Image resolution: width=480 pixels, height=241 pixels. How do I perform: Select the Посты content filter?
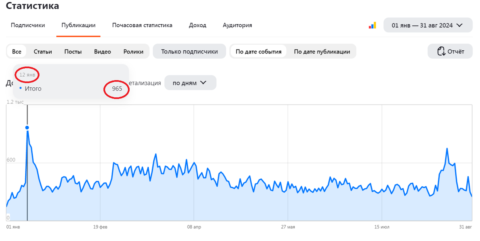click(x=73, y=51)
